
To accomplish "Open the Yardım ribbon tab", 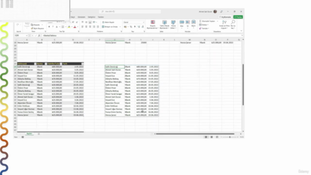I will (101, 17).
